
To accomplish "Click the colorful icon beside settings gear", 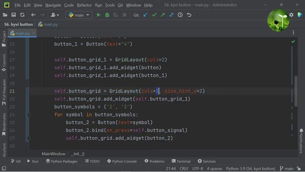I will pyautogui.click(x=300, y=15).
